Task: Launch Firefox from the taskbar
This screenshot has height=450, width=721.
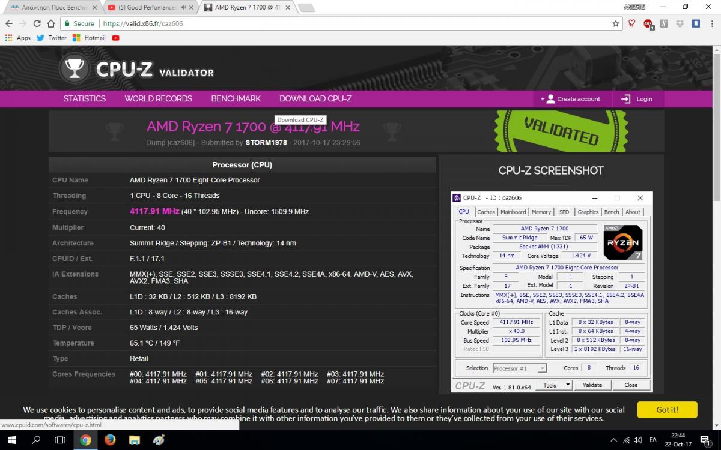Action: [110, 440]
